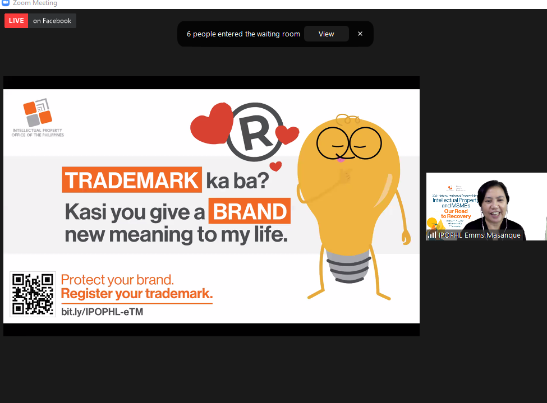Click the blue Zoom camera icon in title bar
Screen dimensions: 547x403
coord(7,3)
